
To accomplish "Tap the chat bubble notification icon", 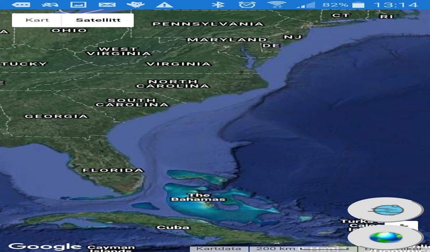I will 21,6.
